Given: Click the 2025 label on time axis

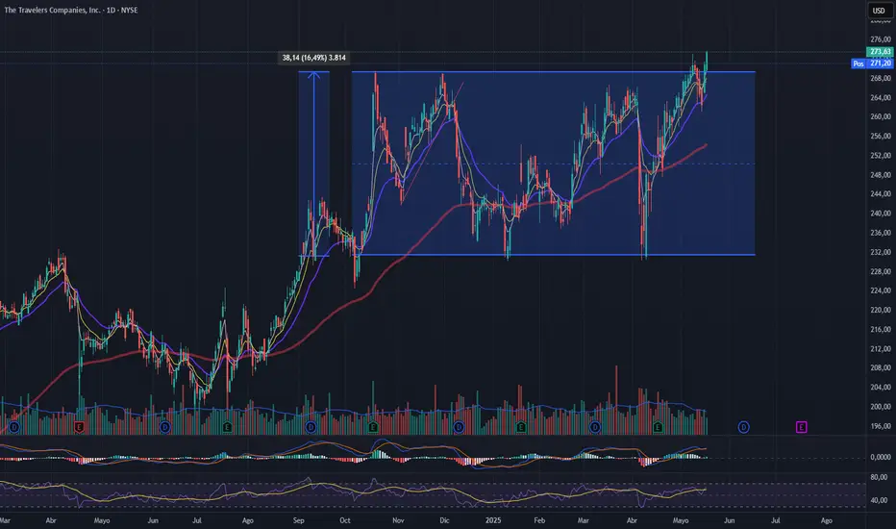Looking at the screenshot, I should tap(493, 520).
